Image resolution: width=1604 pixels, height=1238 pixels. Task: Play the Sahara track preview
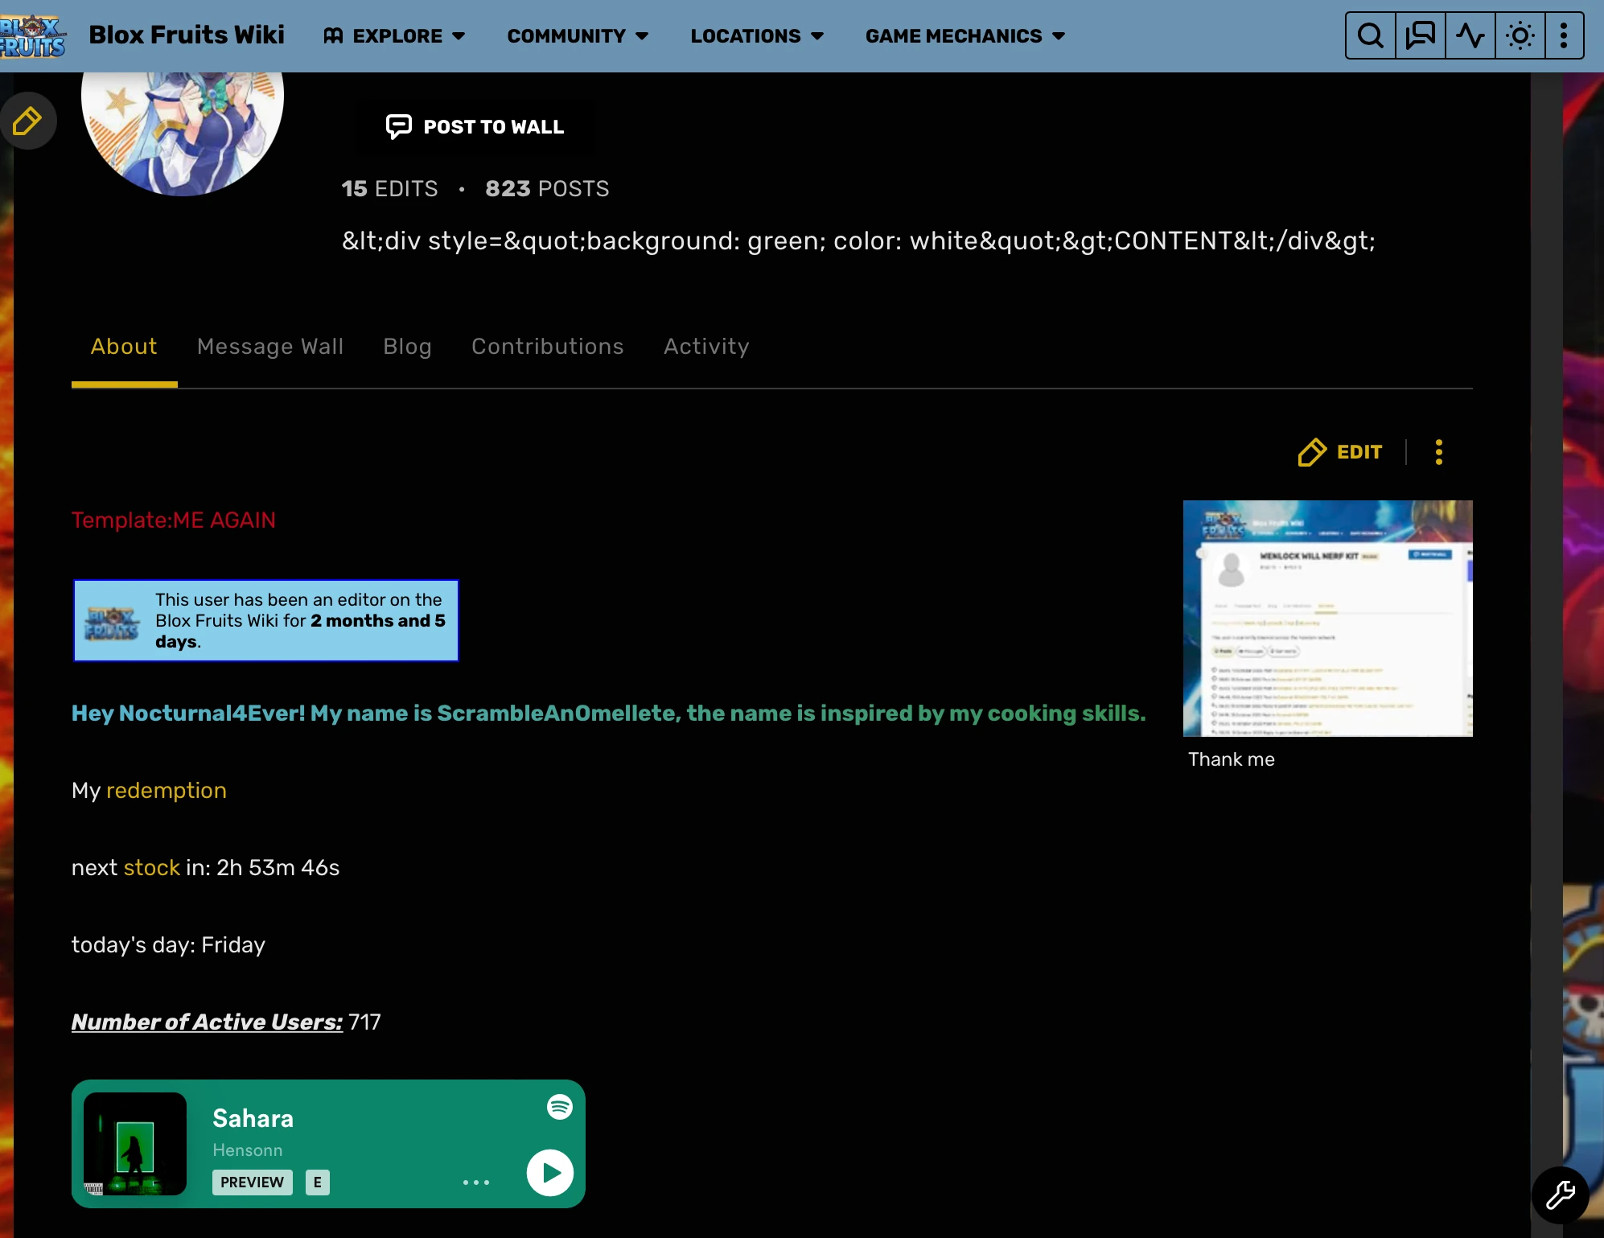tap(550, 1173)
